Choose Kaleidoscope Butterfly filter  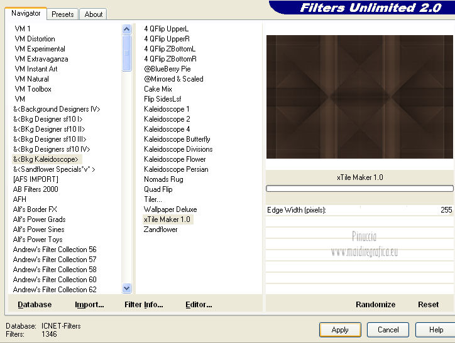[177, 139]
